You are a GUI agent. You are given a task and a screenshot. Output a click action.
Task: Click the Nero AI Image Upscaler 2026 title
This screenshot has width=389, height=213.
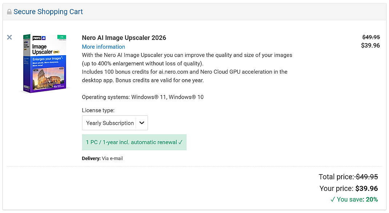[124, 38]
